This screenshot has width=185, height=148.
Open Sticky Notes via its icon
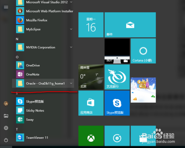(x=20, y=110)
